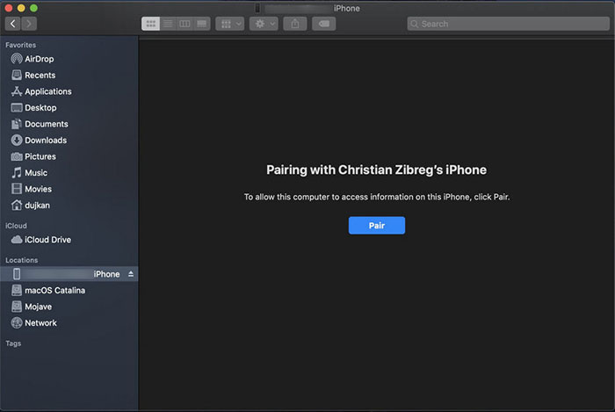Click the Share toolbar icon

click(x=295, y=24)
